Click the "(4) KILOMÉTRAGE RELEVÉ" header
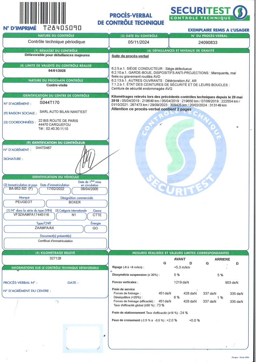256x362 pixels. click(x=55, y=253)
